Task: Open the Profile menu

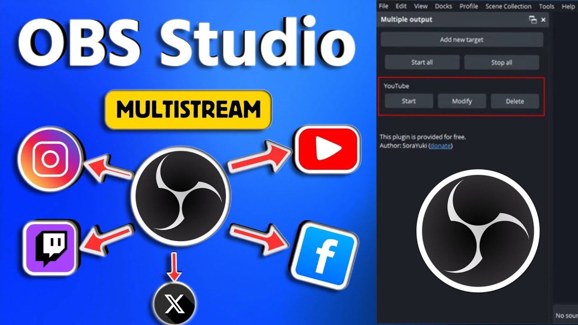Action: (x=469, y=6)
